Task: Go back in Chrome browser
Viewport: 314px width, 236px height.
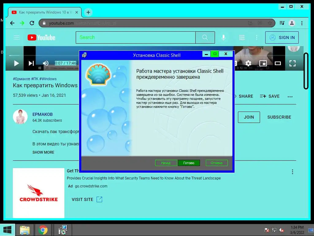Action: [12, 23]
